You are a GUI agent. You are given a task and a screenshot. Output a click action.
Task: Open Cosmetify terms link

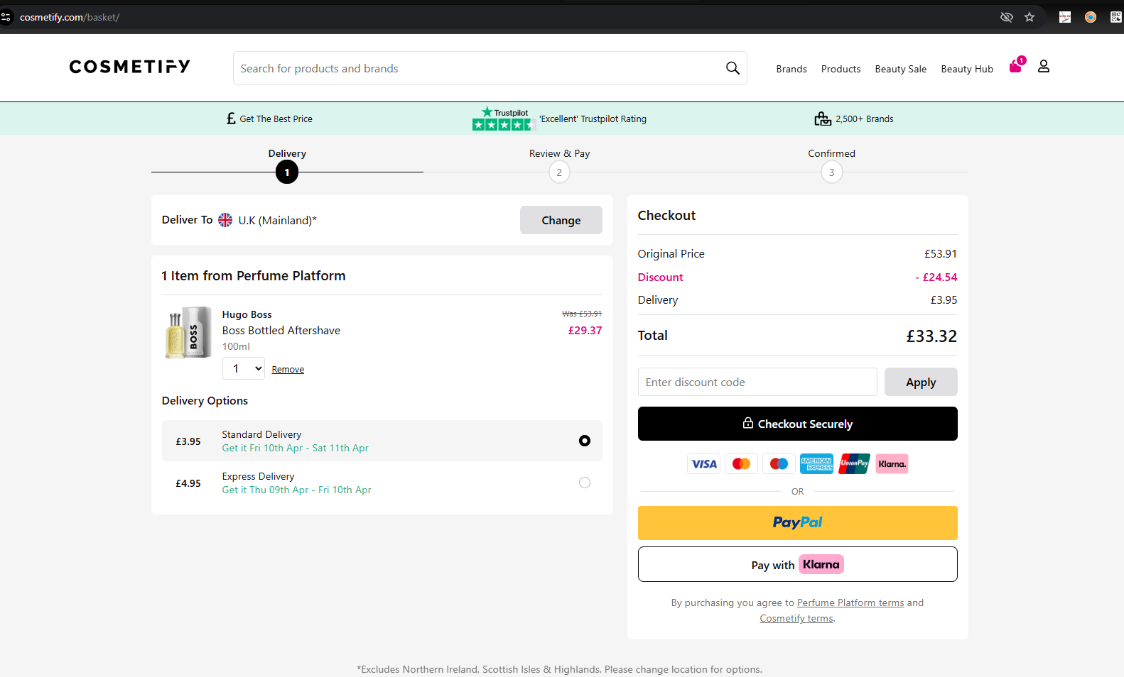click(x=796, y=618)
